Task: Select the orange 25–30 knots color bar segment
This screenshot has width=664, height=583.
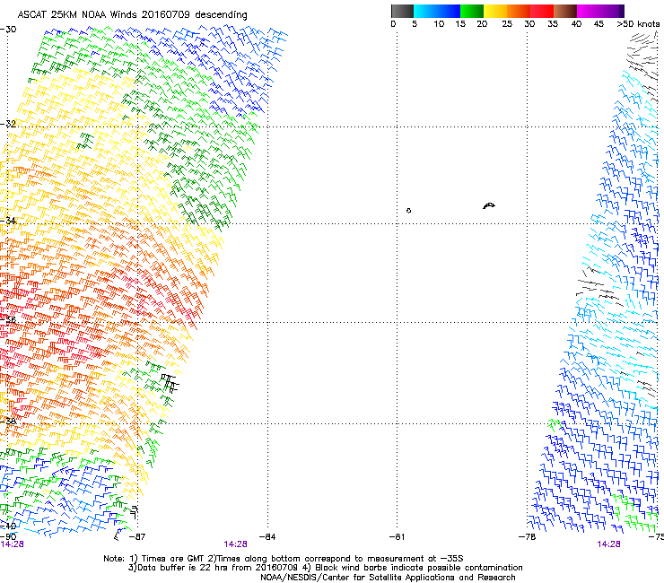Action: (519, 11)
